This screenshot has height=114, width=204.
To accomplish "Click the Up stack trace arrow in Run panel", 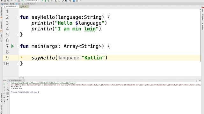I will pos(8,84).
